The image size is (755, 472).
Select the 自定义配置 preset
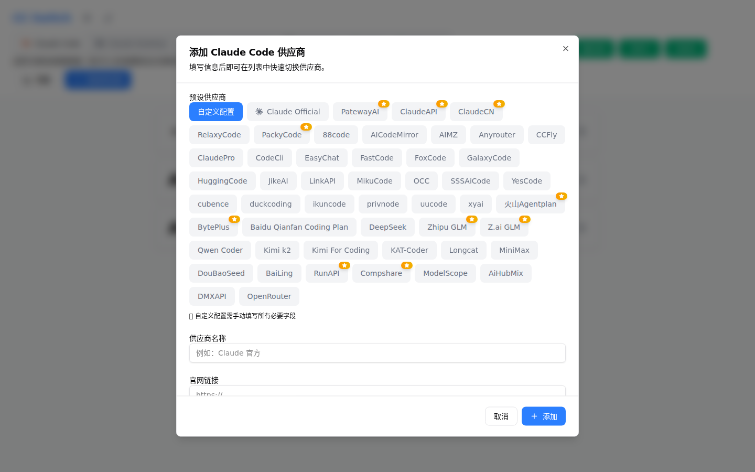point(216,112)
